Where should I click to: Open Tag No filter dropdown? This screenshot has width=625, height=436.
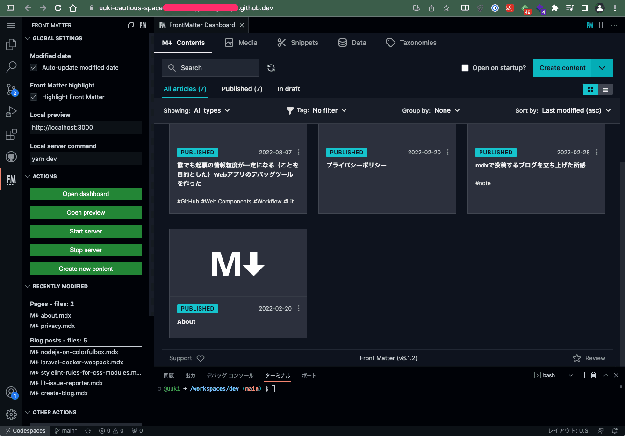[330, 110]
